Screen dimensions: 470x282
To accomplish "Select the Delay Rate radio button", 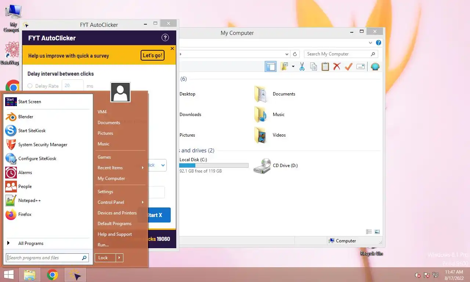I will (x=30, y=86).
